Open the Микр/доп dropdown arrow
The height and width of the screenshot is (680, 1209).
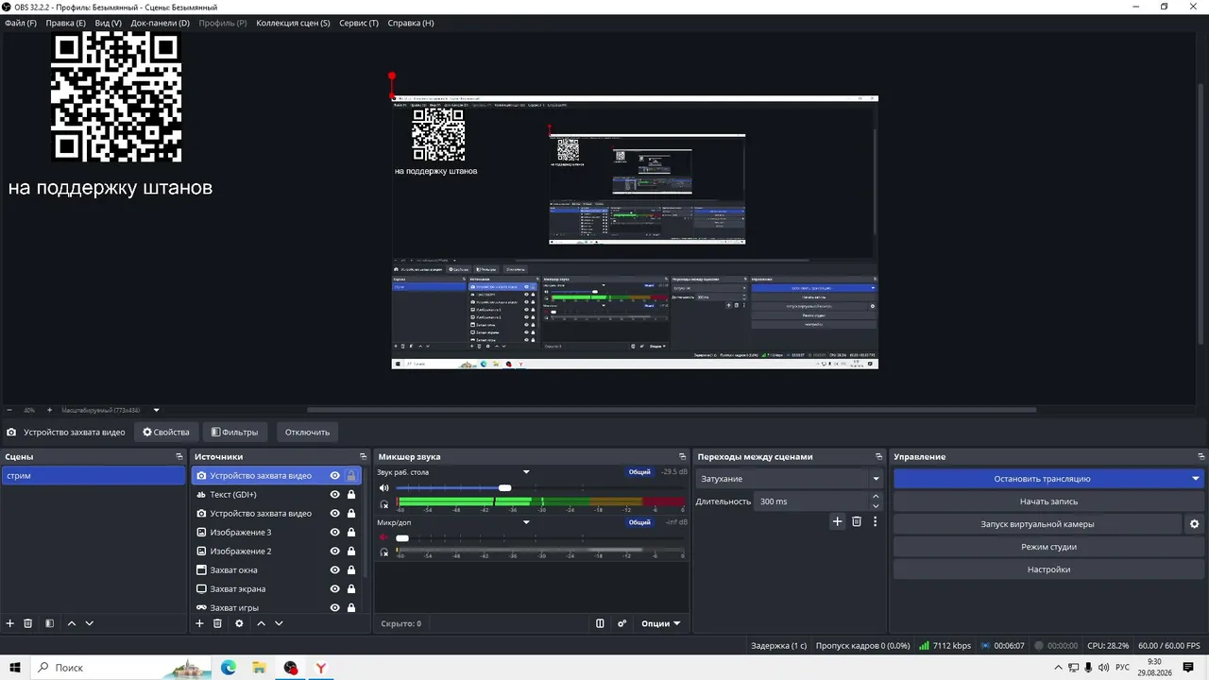pos(526,522)
